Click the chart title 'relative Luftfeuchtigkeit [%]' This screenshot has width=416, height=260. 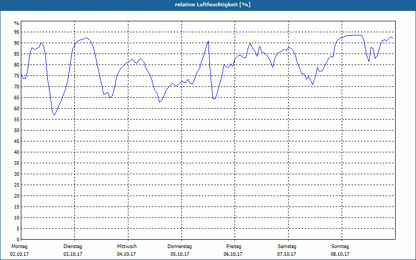213,5
